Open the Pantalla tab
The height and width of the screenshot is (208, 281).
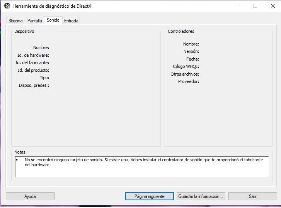(x=34, y=21)
